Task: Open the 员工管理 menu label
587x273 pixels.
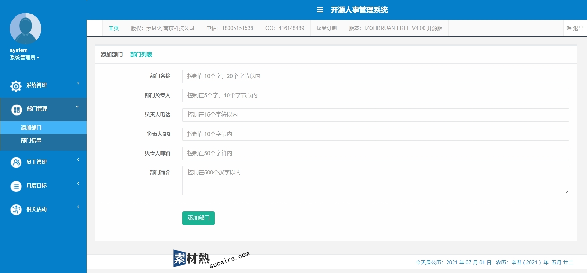Action: pyautogui.click(x=37, y=162)
